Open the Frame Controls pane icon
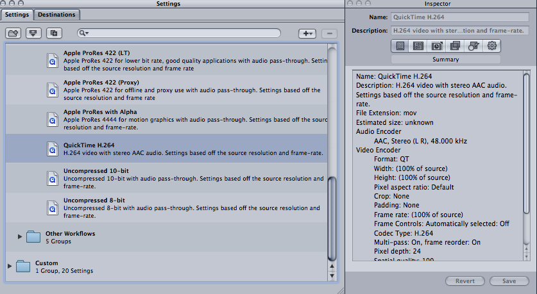 pyautogui.click(x=437, y=46)
